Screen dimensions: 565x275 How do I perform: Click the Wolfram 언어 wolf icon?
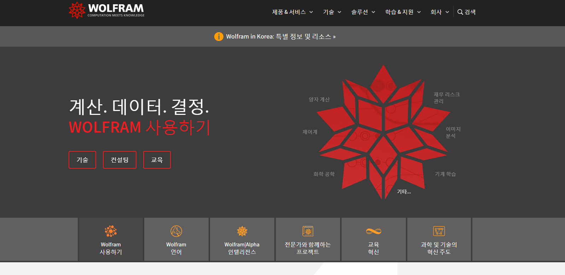click(x=176, y=231)
